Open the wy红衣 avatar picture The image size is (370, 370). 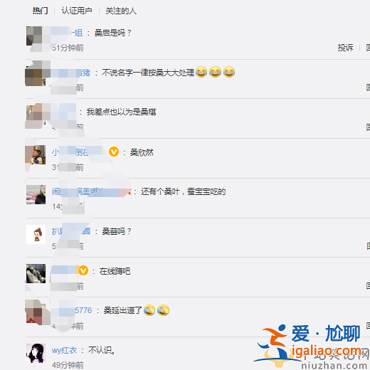36,353
